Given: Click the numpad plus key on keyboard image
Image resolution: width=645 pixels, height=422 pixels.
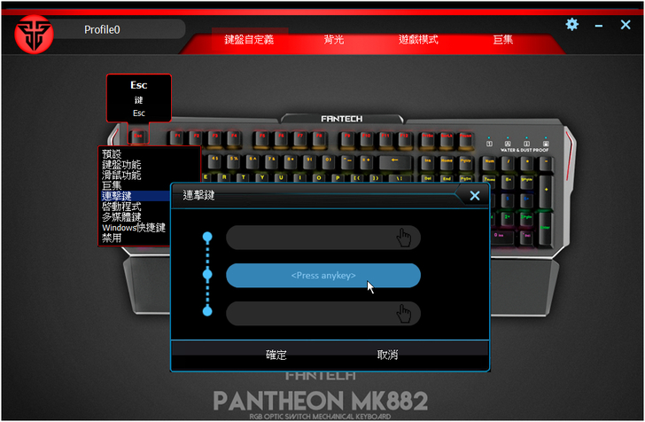Looking at the screenshot, I should (x=546, y=191).
